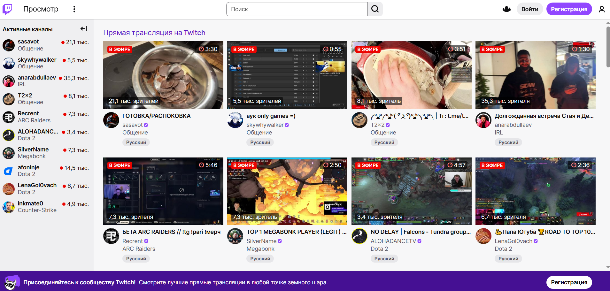The height and width of the screenshot is (291, 610).
Task: Click Регистрация in the bottom banner
Action: [x=569, y=282]
